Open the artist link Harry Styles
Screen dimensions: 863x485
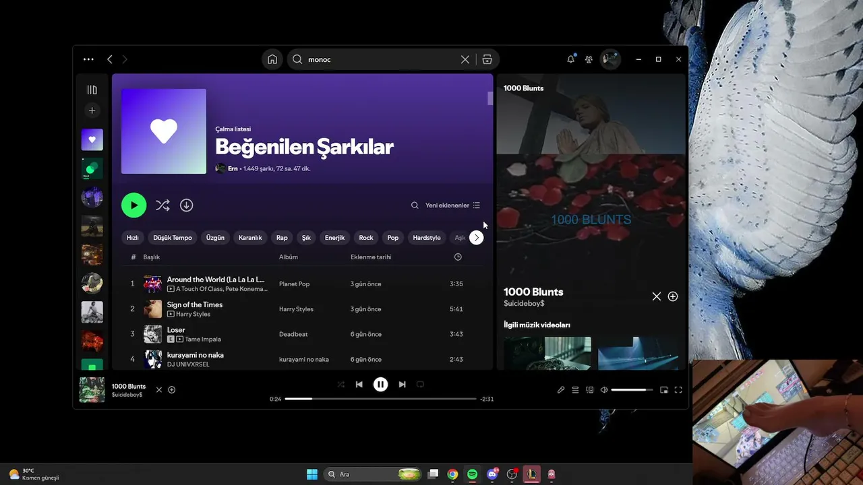click(x=194, y=314)
